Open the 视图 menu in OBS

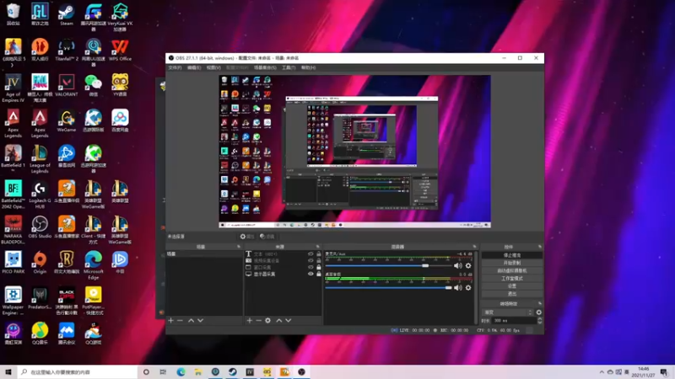click(x=213, y=68)
